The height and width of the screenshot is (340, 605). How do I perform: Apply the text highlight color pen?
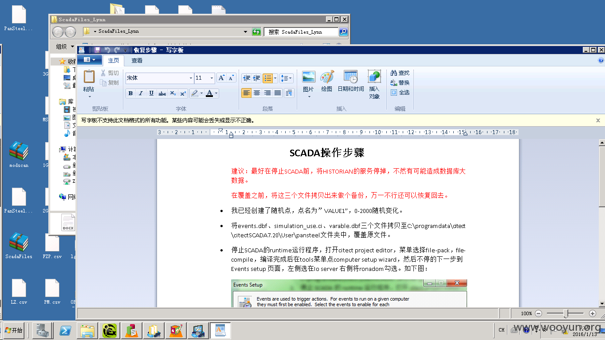click(x=194, y=93)
